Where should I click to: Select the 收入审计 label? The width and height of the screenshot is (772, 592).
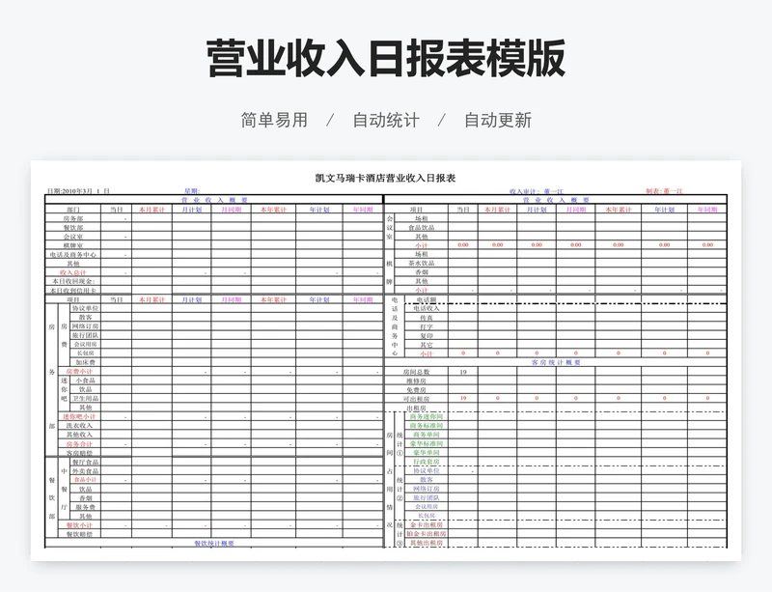pyautogui.click(x=537, y=191)
